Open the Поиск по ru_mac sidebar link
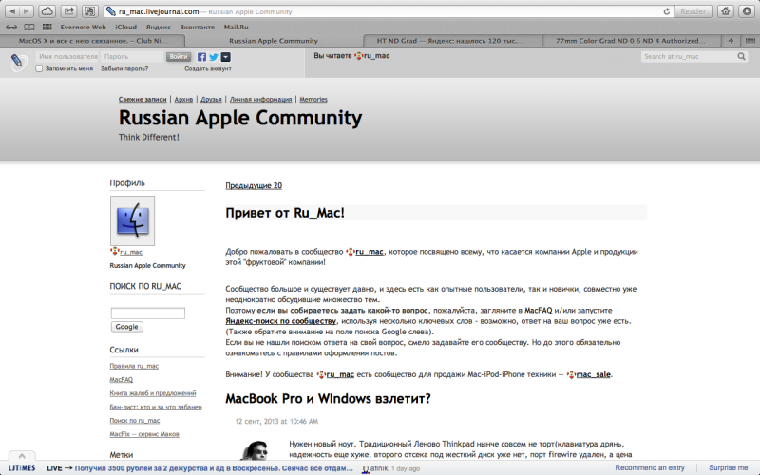Viewport: 760px width, 475px height. (135, 420)
